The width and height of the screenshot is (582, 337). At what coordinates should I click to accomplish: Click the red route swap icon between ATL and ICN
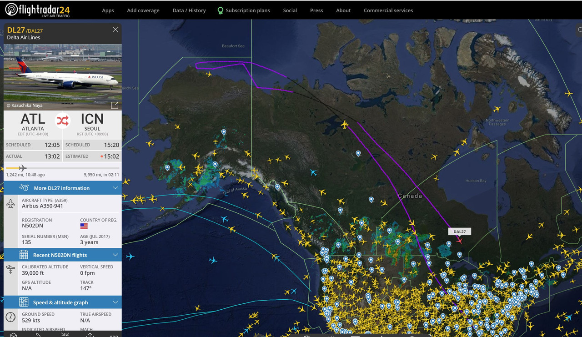[62, 120]
